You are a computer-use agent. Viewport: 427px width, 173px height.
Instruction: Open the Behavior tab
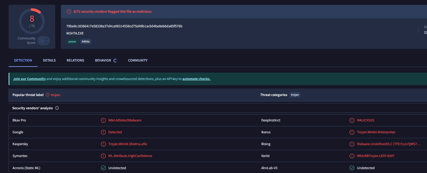pyautogui.click(x=103, y=60)
